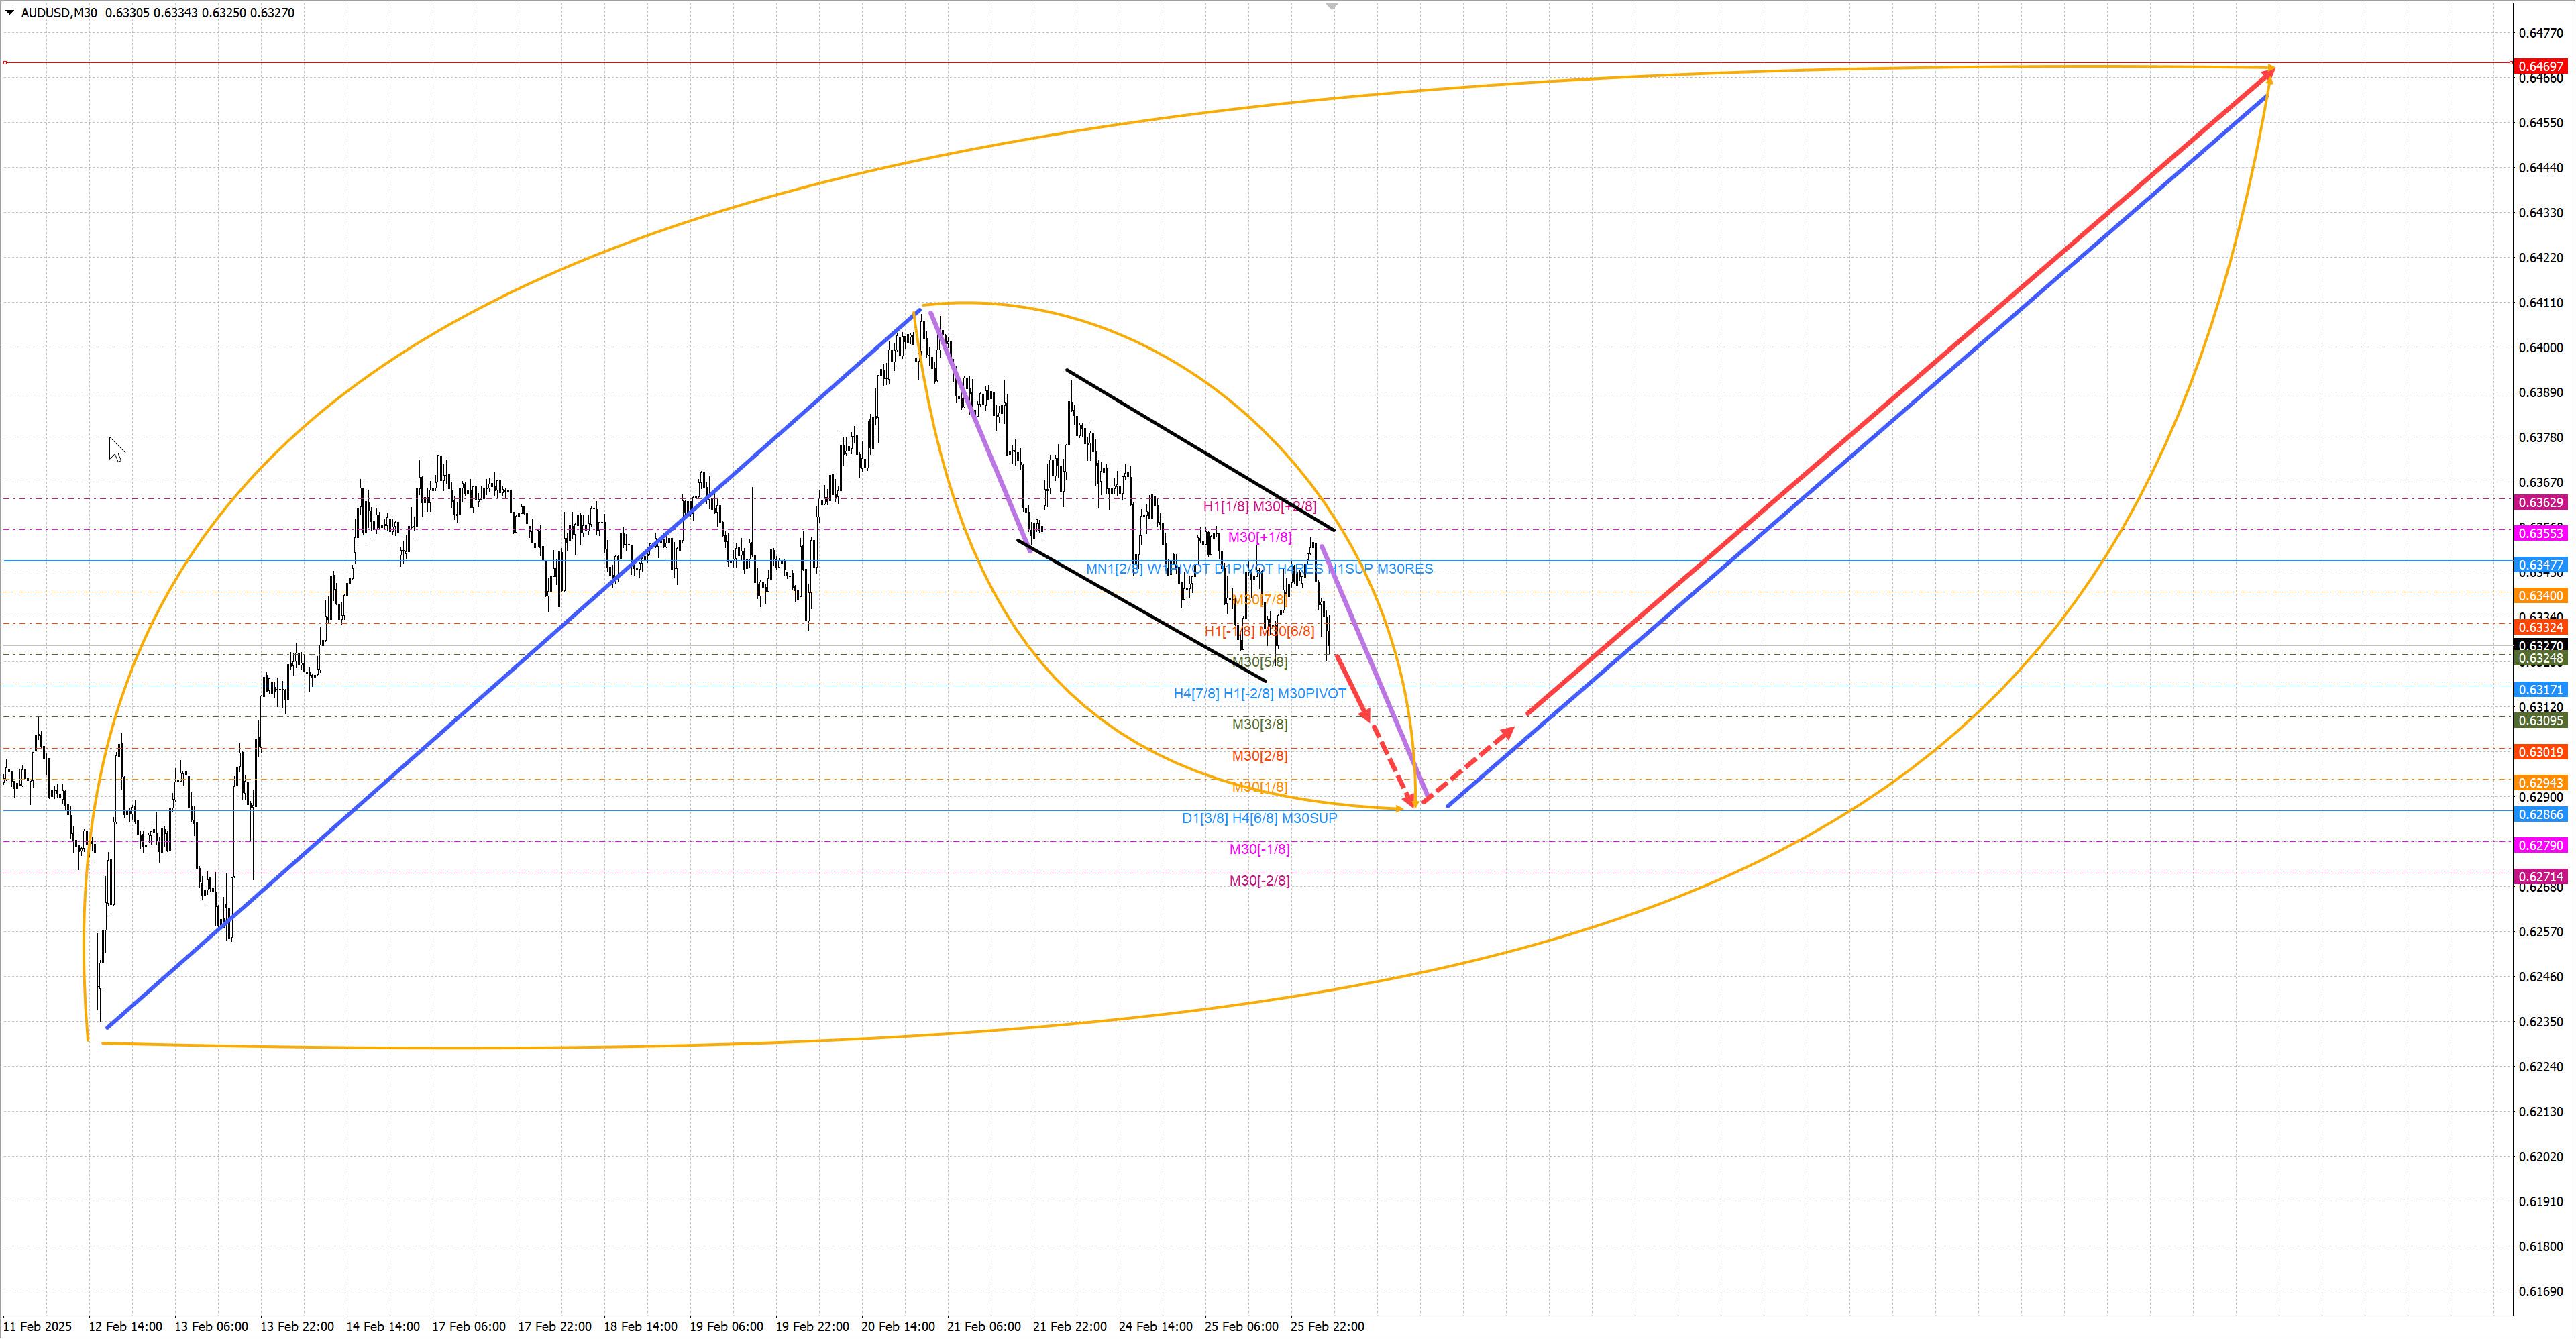Viewport: 2576px width, 1339px height.
Task: Click the red 0.64697 price label
Action: point(2540,66)
